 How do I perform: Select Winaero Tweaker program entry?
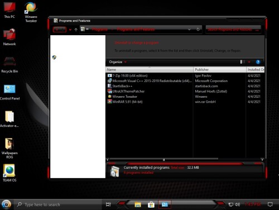point(124,97)
